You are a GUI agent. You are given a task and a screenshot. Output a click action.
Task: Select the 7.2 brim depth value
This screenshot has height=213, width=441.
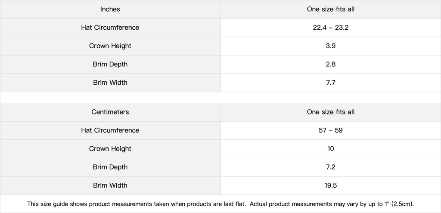[331, 167]
